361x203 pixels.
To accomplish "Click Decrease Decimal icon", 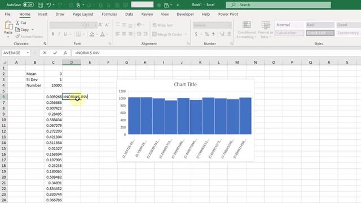I will coord(228,34).
